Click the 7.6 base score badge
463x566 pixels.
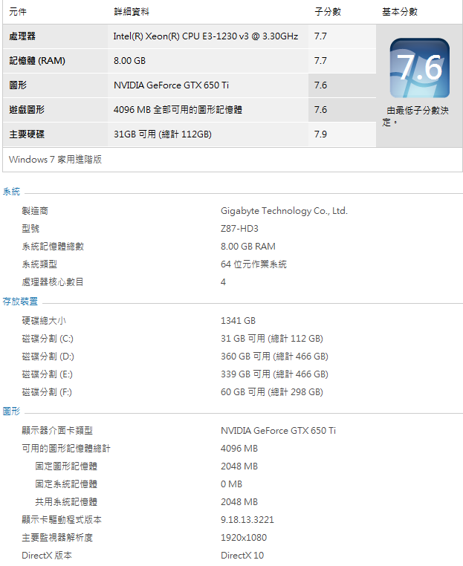coord(419,68)
